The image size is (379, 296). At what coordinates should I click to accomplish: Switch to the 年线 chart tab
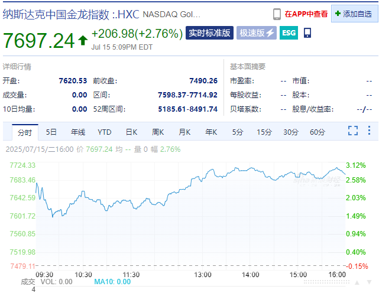(x=78, y=132)
